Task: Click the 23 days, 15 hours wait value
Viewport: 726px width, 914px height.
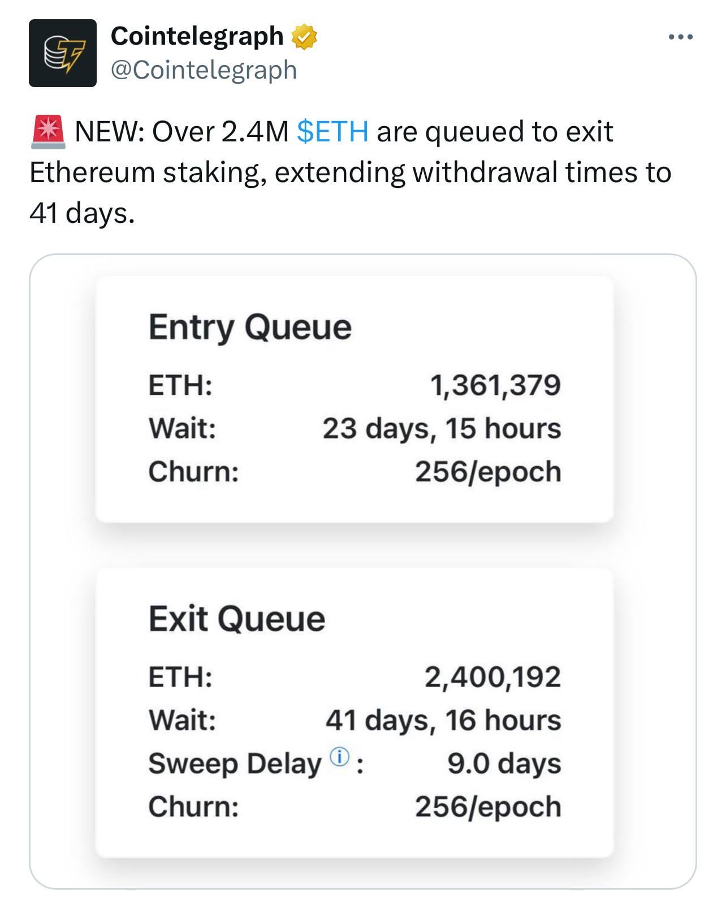Action: (x=442, y=429)
